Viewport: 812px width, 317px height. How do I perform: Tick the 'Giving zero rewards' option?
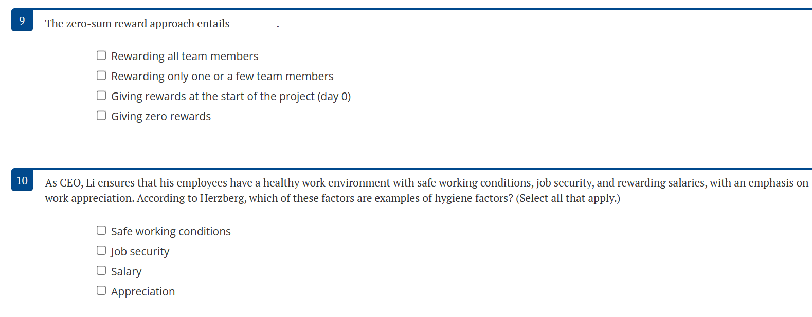click(101, 115)
